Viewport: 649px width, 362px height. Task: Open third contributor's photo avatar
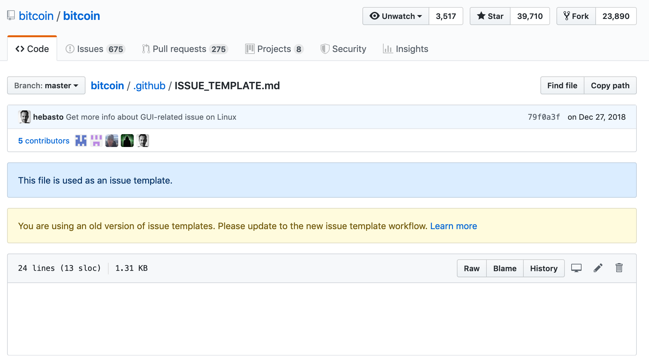pos(112,141)
